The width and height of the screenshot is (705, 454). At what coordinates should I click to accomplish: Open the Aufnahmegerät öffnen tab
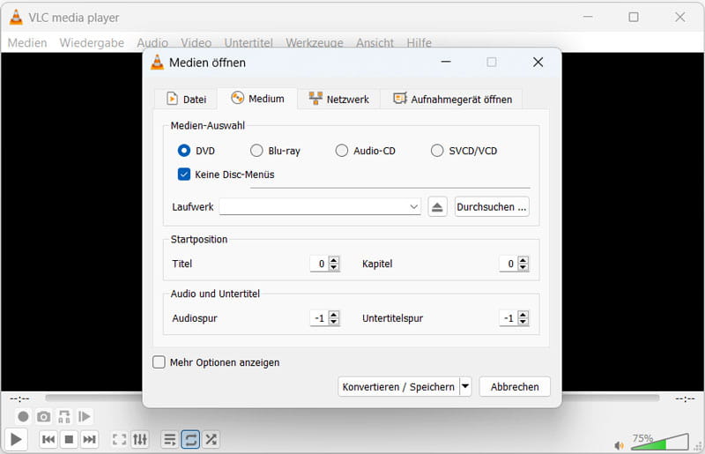pyautogui.click(x=452, y=99)
